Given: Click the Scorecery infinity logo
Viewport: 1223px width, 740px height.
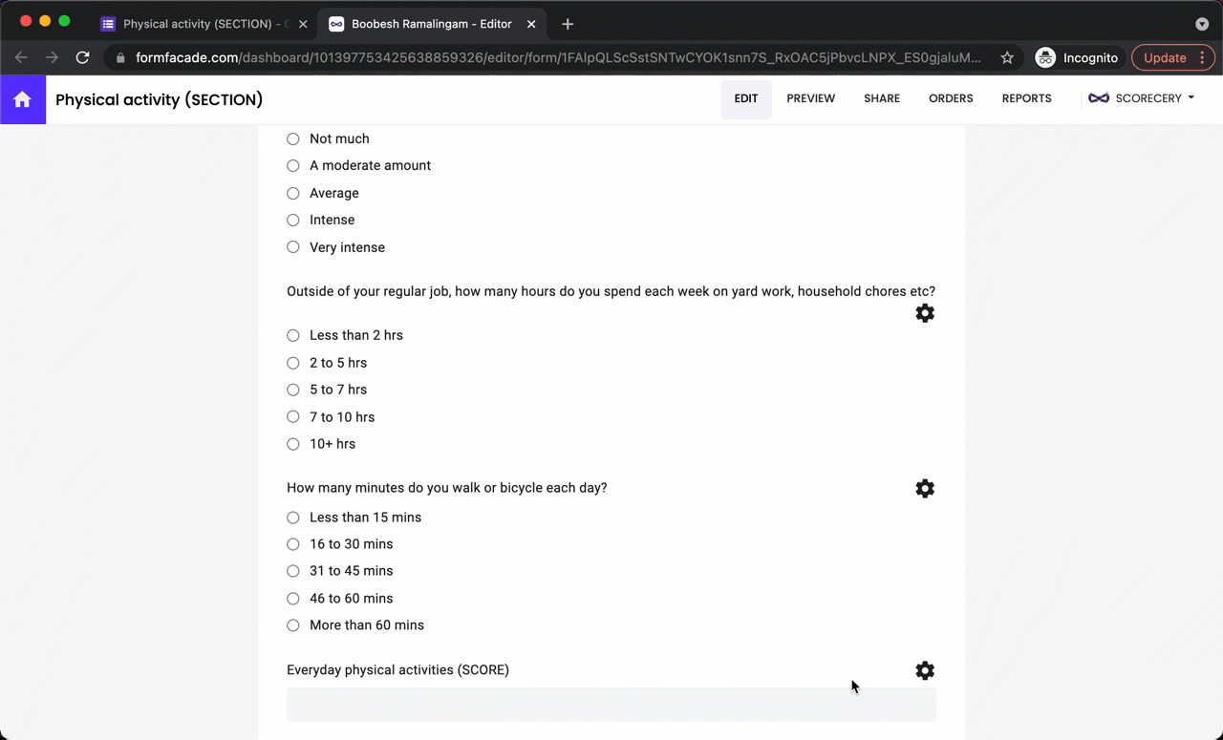Looking at the screenshot, I should click(x=1099, y=97).
